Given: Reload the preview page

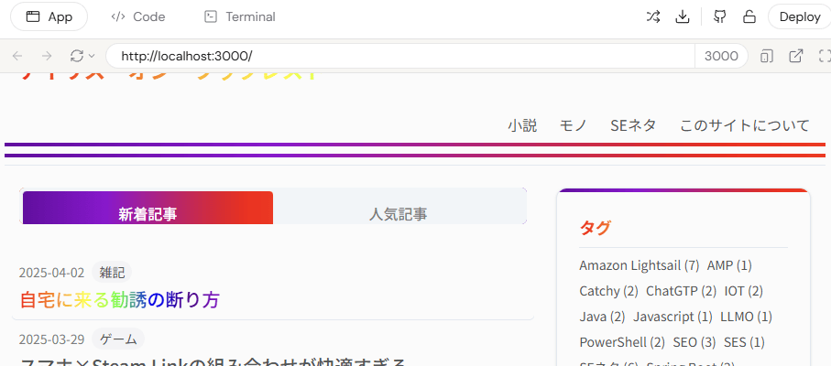Looking at the screenshot, I should pos(77,56).
